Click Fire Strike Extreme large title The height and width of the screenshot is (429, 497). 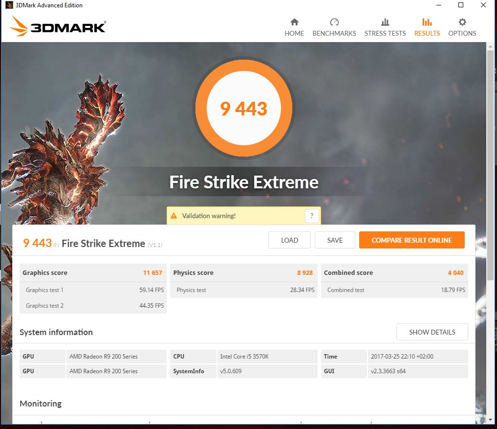click(244, 182)
